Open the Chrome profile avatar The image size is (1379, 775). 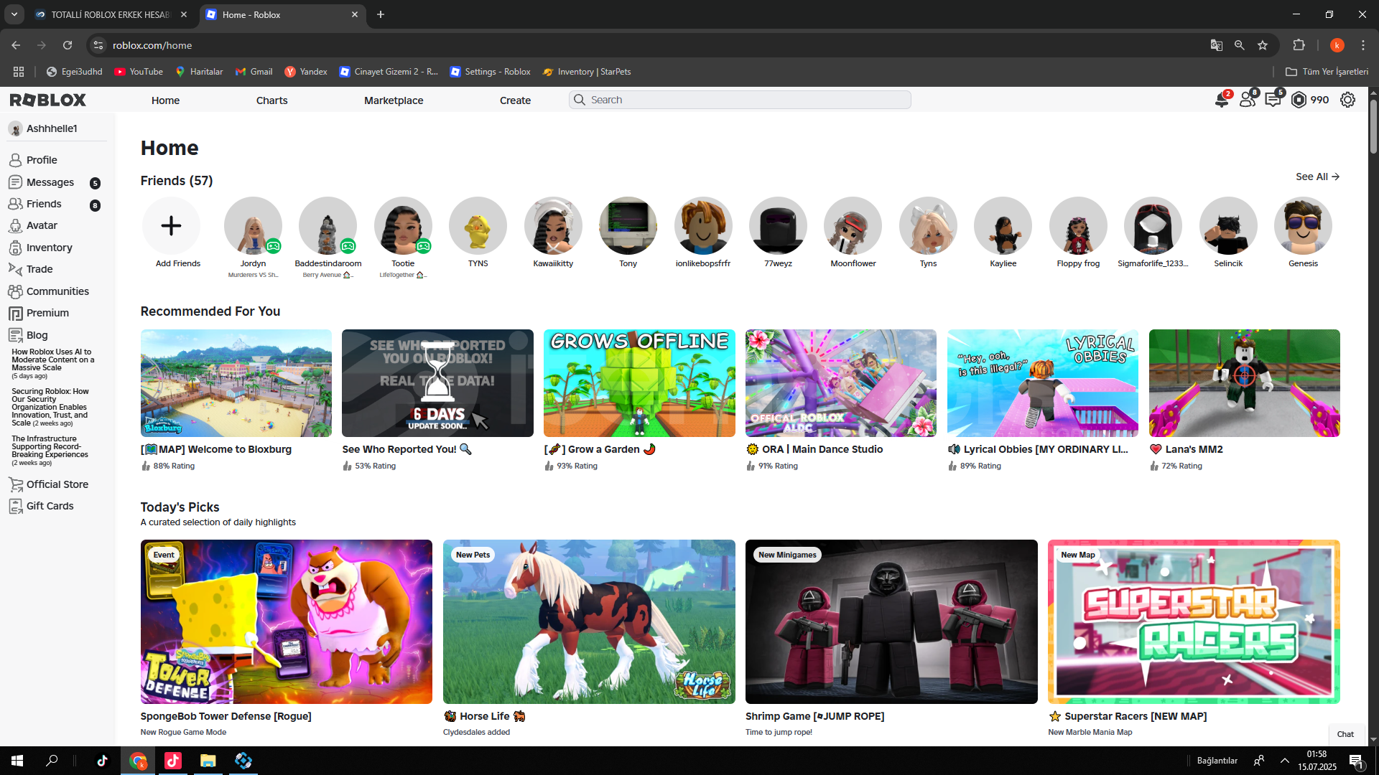click(1337, 45)
